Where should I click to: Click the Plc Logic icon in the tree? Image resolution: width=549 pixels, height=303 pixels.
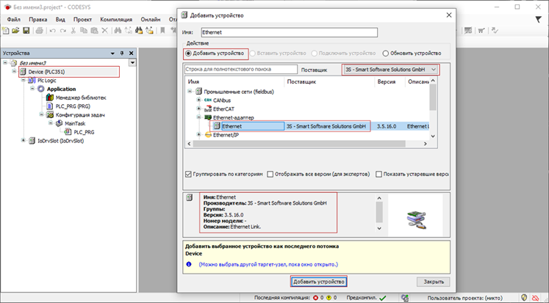tap(32, 81)
